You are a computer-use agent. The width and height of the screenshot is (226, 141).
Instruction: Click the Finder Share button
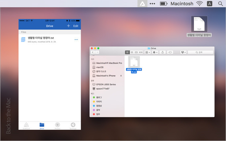(x=162, y=53)
